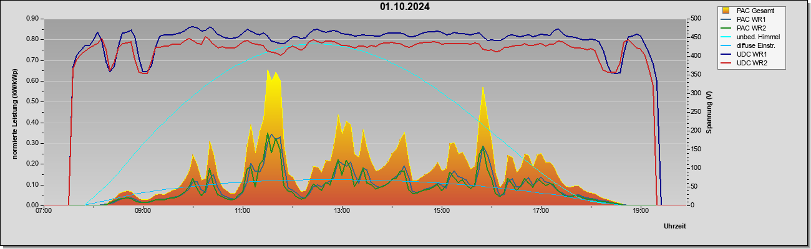The height and width of the screenshot is (249, 811).
Task: Click the PAC Gesamt orange legend swatch
Action: tap(726, 11)
